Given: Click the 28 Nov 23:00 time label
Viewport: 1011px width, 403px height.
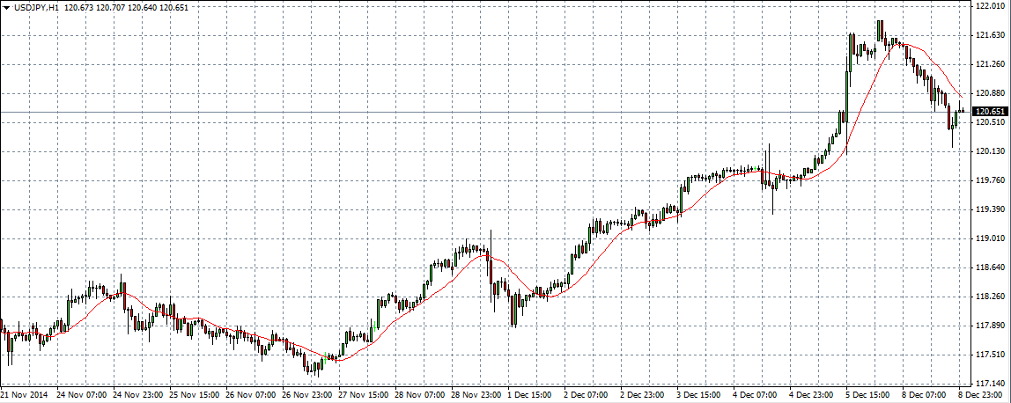Looking at the screenshot, I should 476,393.
